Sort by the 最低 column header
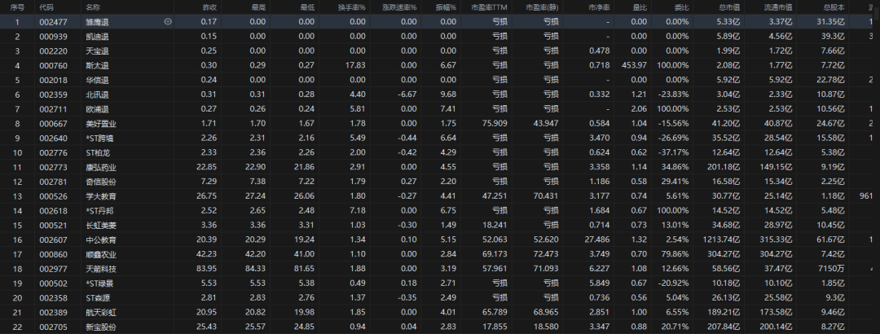880x334 pixels. pos(307,7)
